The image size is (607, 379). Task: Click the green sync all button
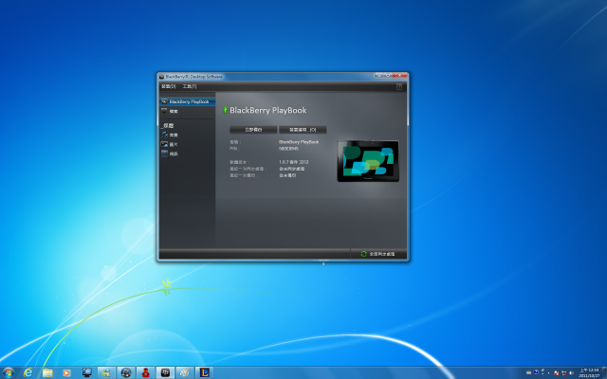(378, 254)
